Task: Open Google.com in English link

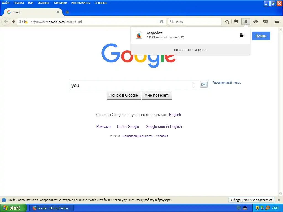Action: coord(164,126)
